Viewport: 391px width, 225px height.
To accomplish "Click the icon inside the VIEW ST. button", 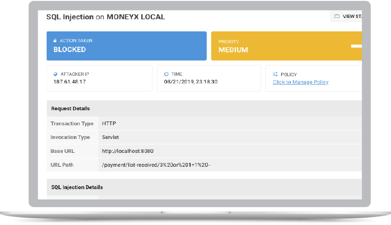I will [x=337, y=17].
